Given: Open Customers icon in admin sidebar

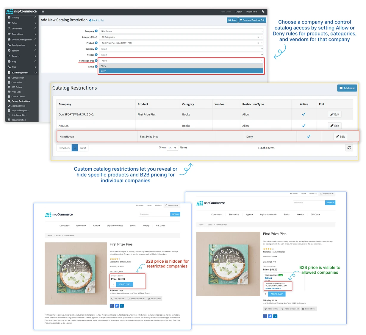Looking at the screenshot, I should point(9,29).
